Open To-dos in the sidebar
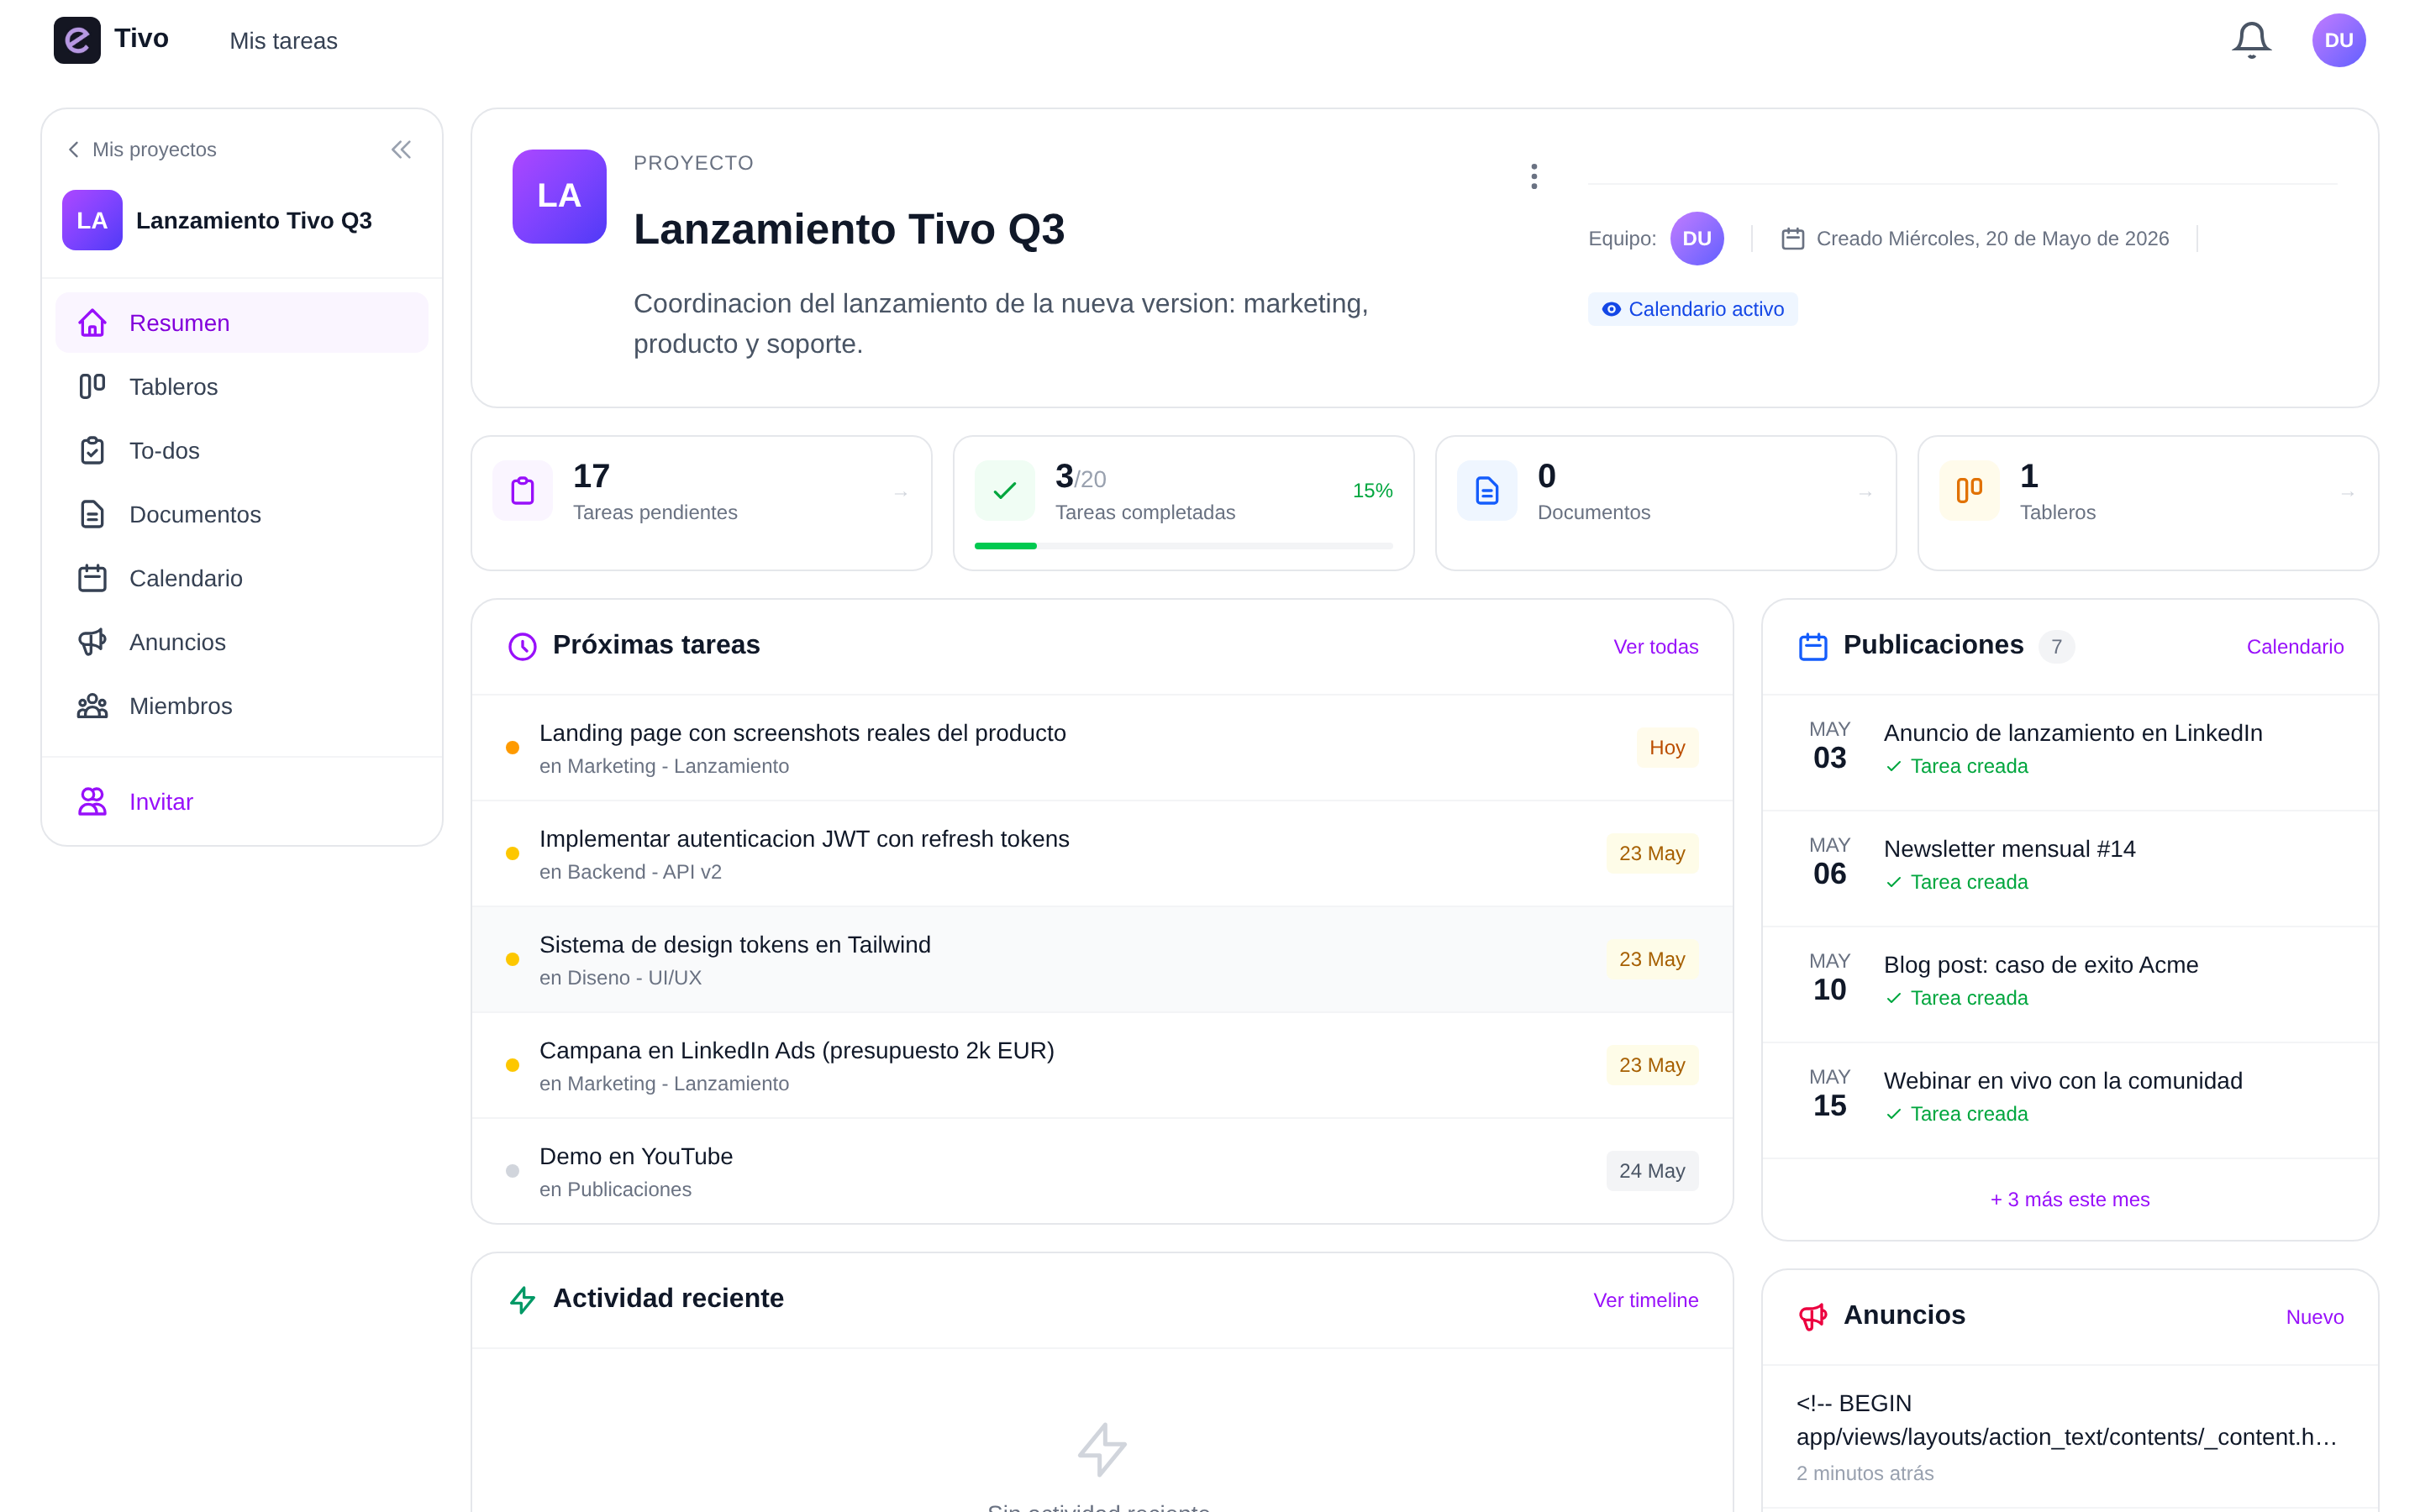Image resolution: width=2420 pixels, height=1512 pixels. [242, 451]
